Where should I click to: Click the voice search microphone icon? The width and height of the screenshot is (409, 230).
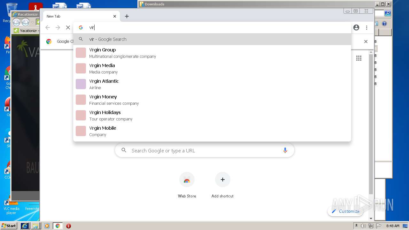[x=285, y=150]
